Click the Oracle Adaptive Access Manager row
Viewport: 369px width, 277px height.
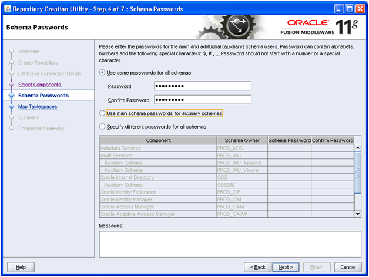point(227,214)
